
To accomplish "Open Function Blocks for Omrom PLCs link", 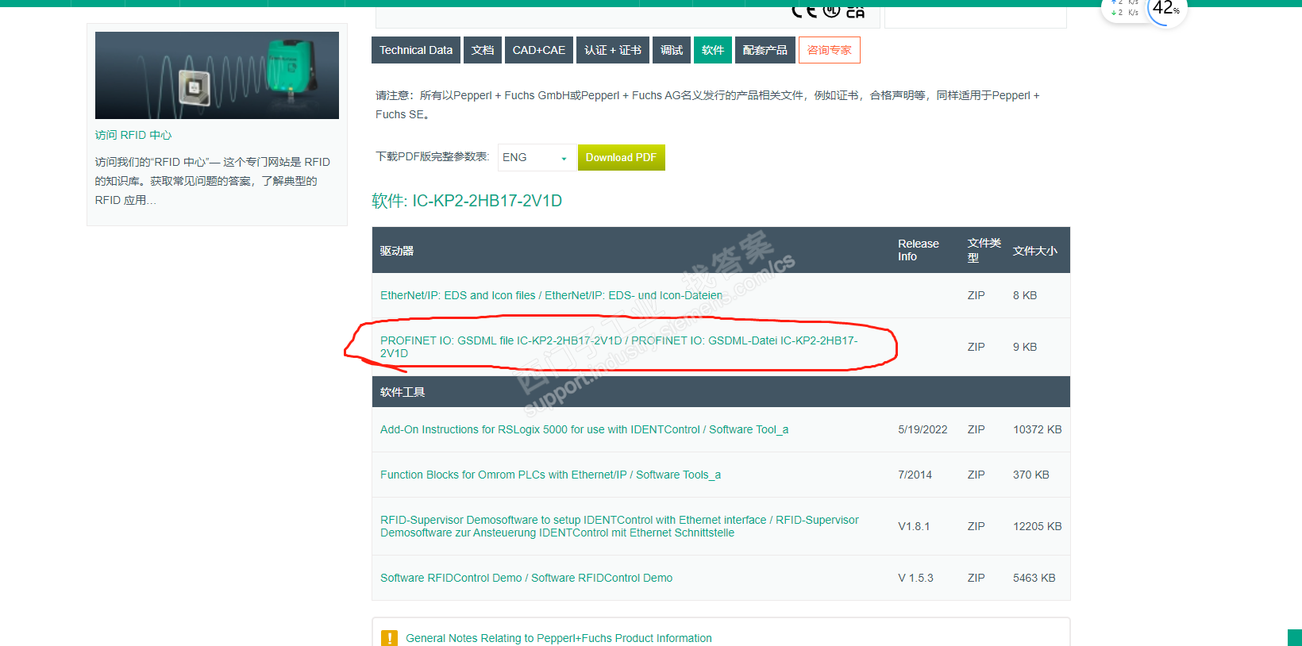I will 550,475.
